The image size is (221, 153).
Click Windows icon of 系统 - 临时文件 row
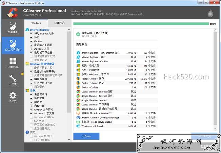(78, 66)
